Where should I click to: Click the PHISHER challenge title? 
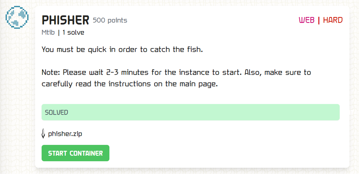click(x=66, y=21)
